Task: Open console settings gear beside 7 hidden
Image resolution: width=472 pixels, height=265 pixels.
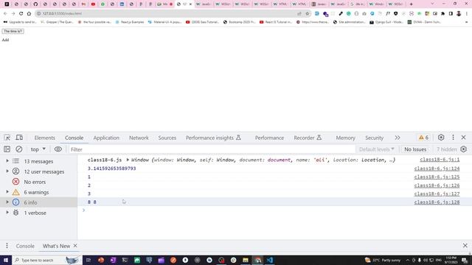Action: pyautogui.click(x=464, y=149)
